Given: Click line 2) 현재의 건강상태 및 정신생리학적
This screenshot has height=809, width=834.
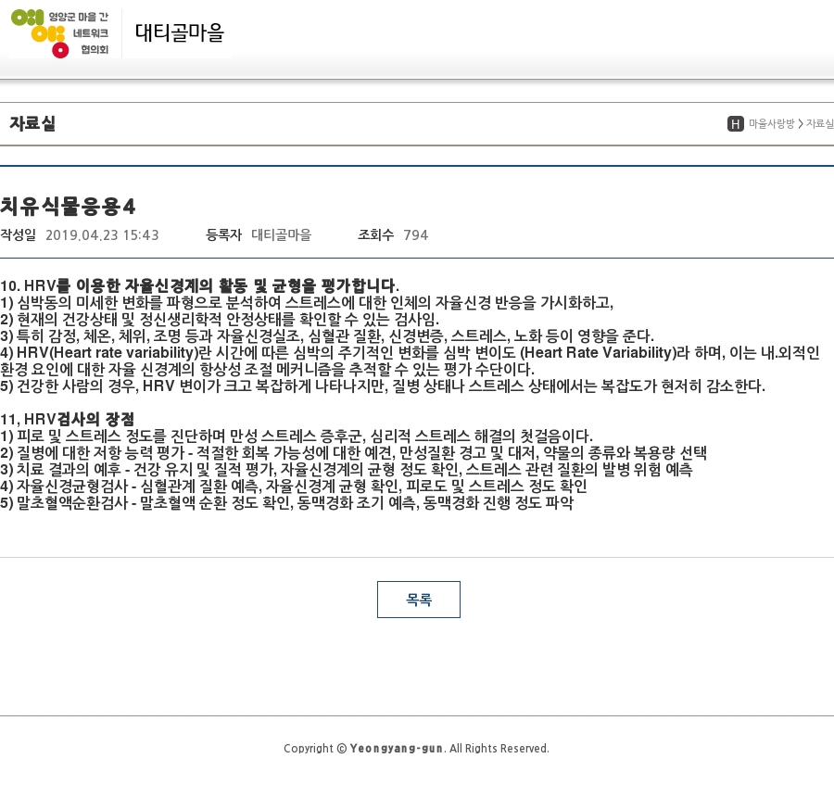Looking at the screenshot, I should (220, 319).
